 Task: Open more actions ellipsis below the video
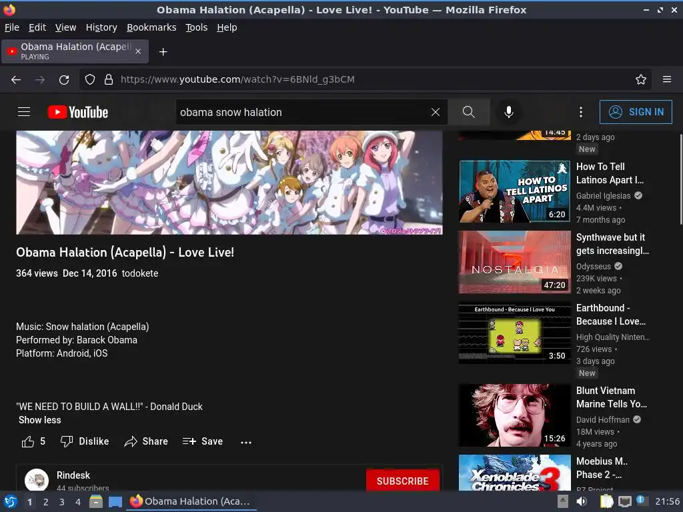[246, 443]
